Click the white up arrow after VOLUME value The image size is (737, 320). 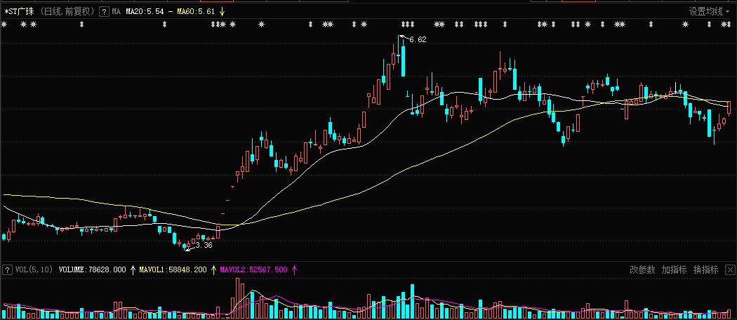coord(133,269)
